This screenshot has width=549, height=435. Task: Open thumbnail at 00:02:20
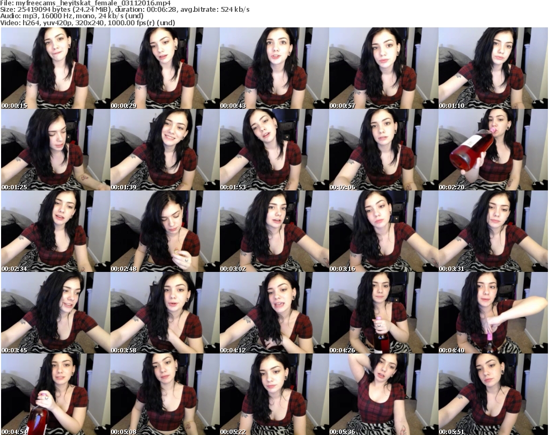[493, 150]
